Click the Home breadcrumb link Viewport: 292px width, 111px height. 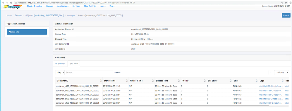tap(9, 15)
